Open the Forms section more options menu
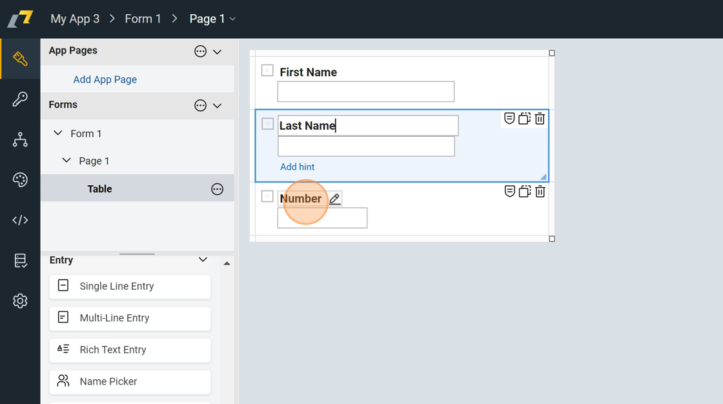 (200, 105)
